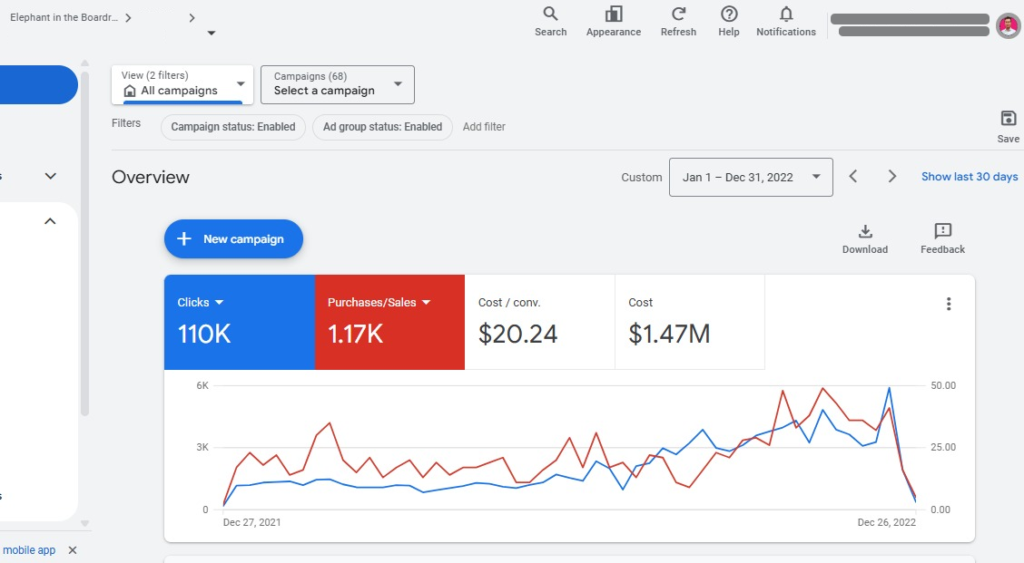Open the Select a campaign dropdown
1024x563 pixels.
337,84
